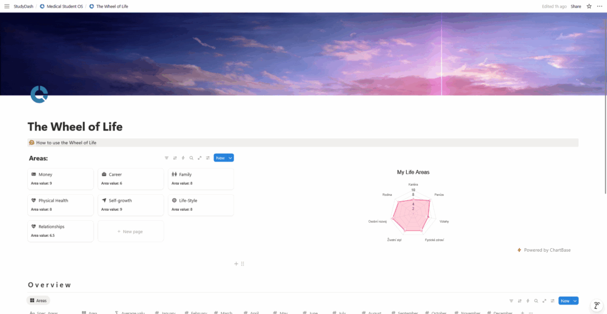Screen dimensions: 607x314
Task: Expand the New dropdown arrow in Overview
Action: point(575,301)
